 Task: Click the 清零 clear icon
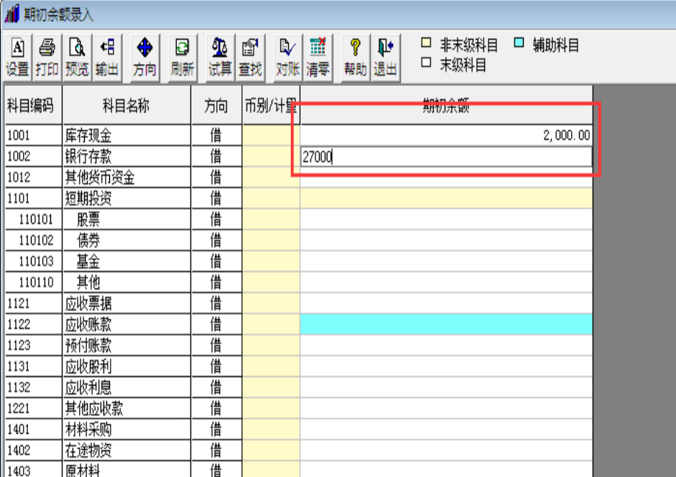pos(318,57)
